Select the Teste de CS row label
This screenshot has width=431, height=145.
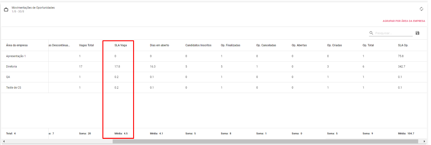[14, 88]
